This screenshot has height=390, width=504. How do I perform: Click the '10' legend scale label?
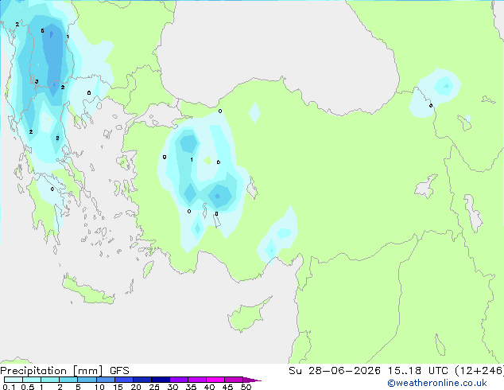coord(99,387)
